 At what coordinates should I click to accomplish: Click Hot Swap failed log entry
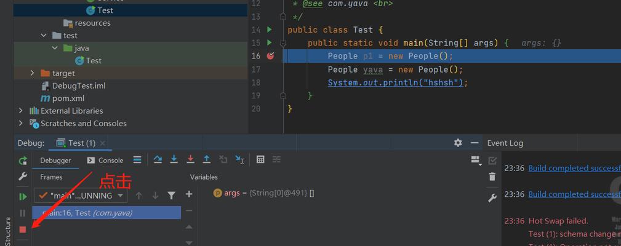pyautogui.click(x=558, y=221)
